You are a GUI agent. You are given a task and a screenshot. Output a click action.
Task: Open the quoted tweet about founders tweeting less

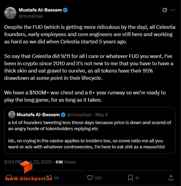[90, 130]
